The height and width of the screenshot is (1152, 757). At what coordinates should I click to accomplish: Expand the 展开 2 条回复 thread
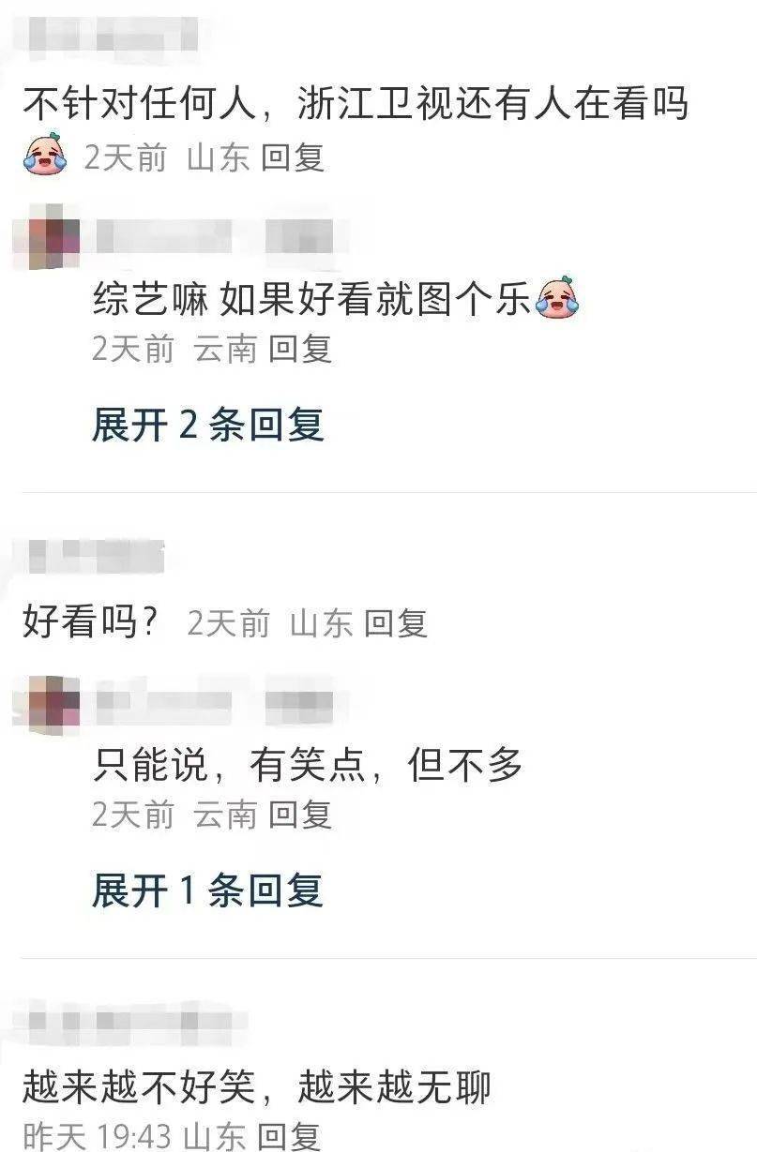207,426
